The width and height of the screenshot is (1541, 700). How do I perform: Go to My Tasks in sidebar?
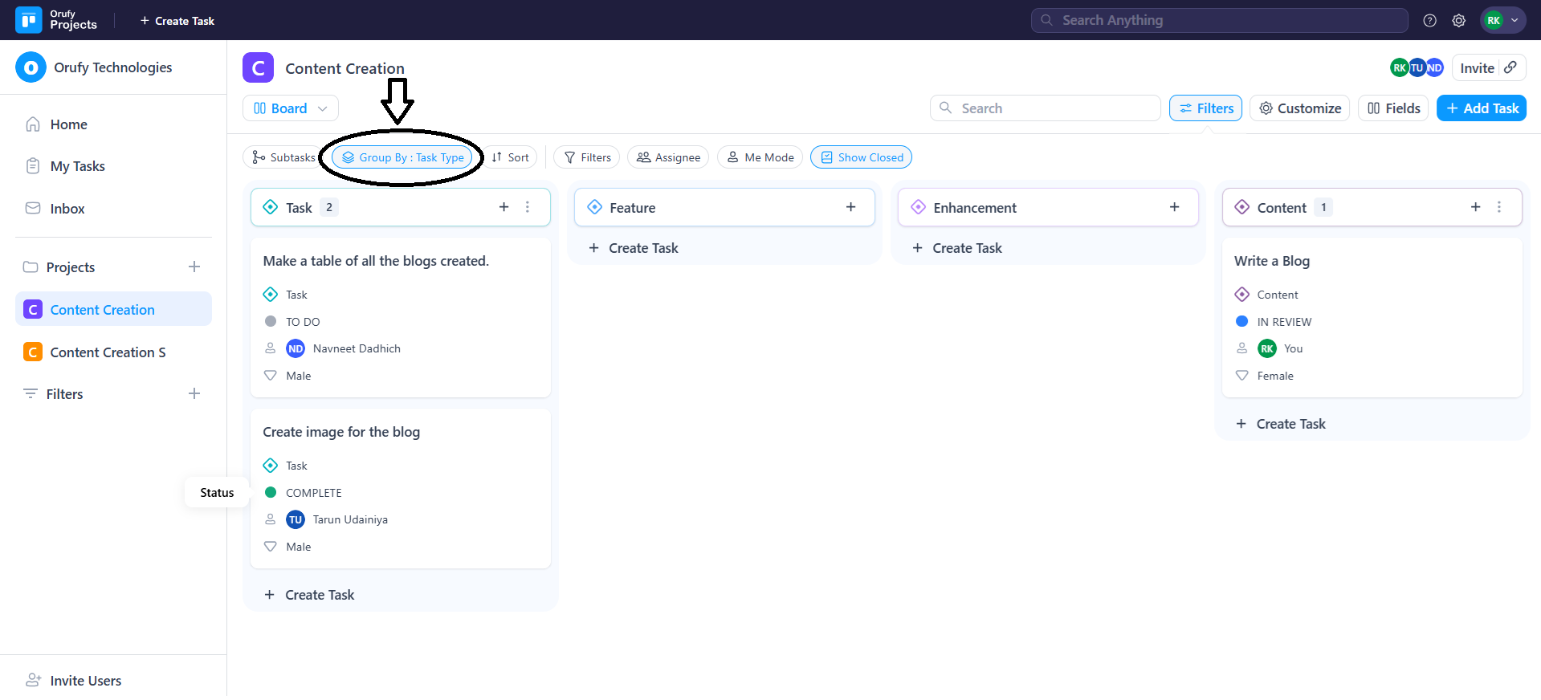[77, 166]
